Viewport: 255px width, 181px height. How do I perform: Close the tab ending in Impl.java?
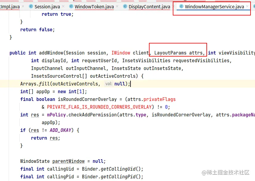[23, 6]
